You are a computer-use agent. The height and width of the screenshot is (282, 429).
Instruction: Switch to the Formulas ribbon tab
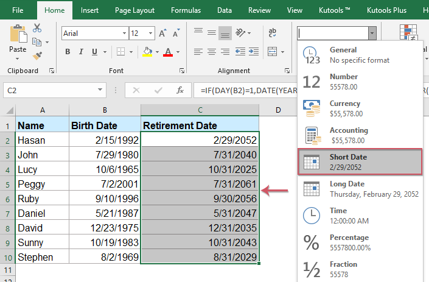pyautogui.click(x=186, y=10)
